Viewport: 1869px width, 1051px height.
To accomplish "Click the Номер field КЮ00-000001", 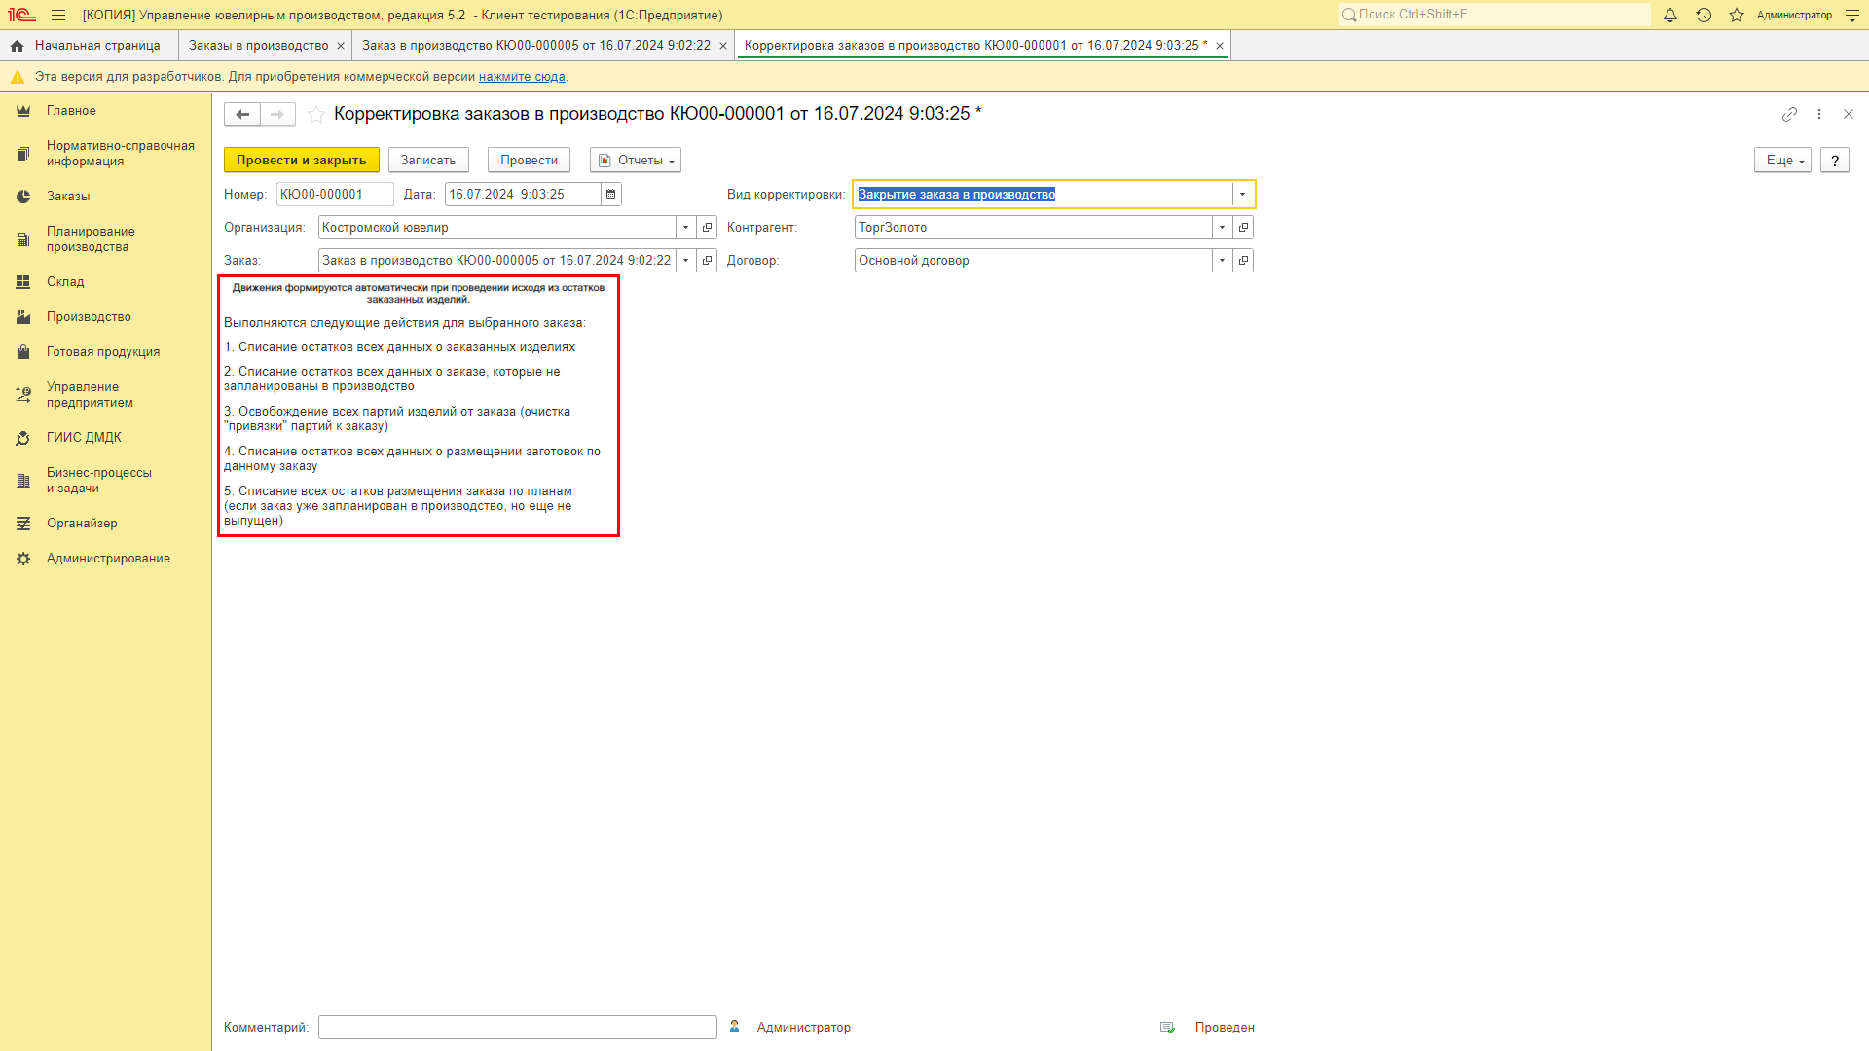I will click(335, 195).
